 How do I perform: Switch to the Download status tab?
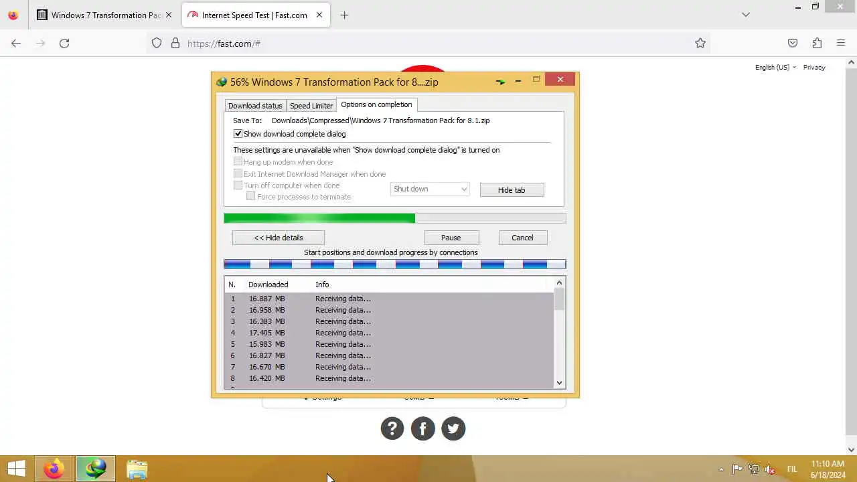click(255, 106)
